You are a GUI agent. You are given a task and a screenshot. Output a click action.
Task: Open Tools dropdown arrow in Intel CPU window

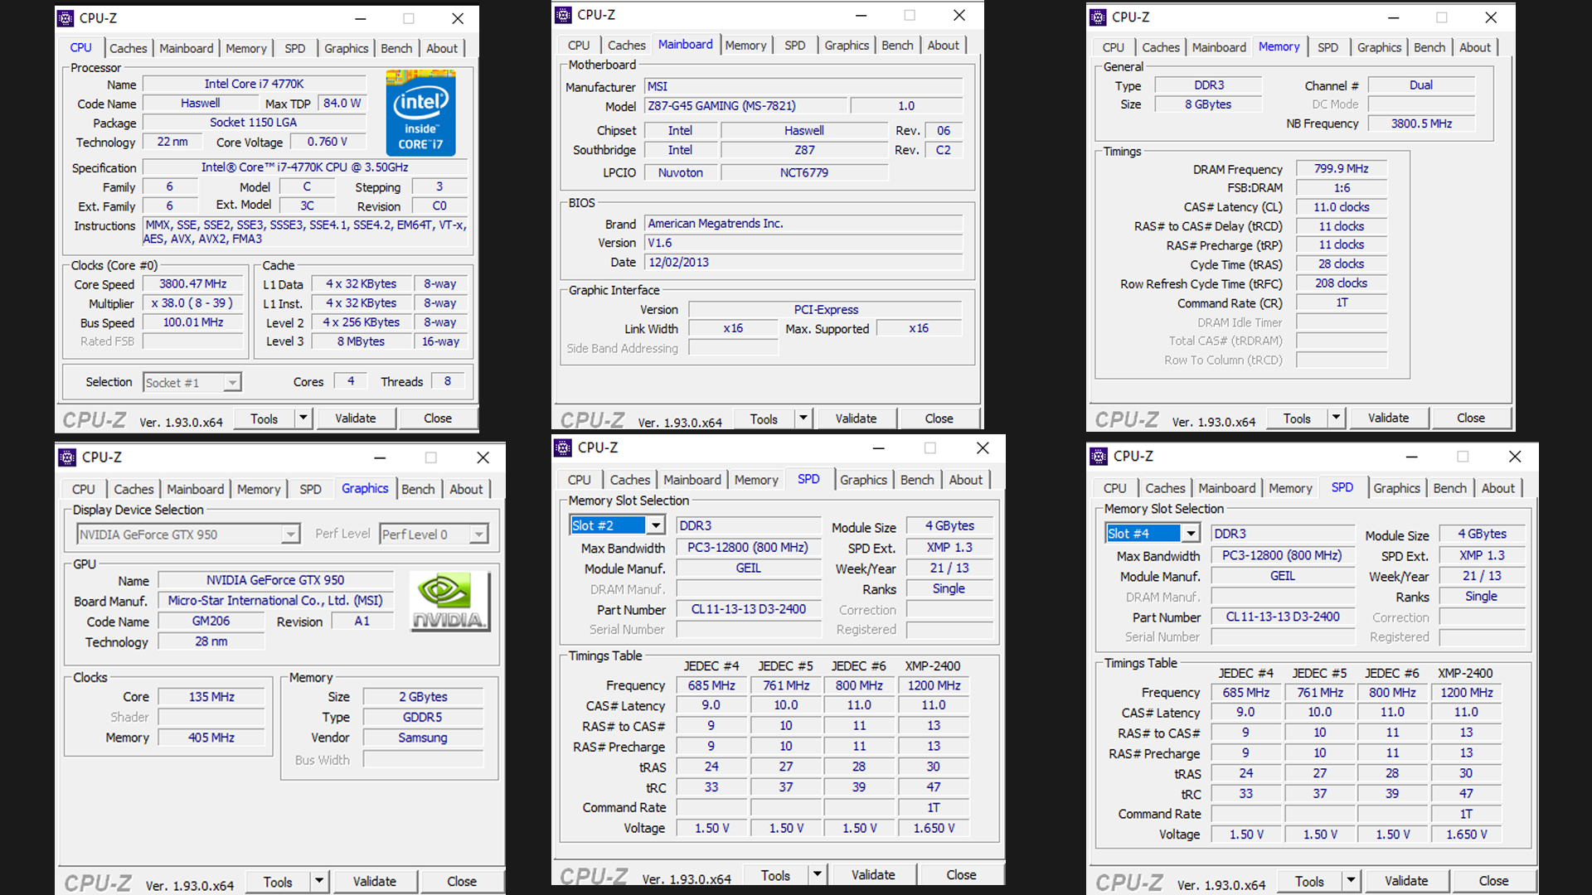[x=303, y=418]
